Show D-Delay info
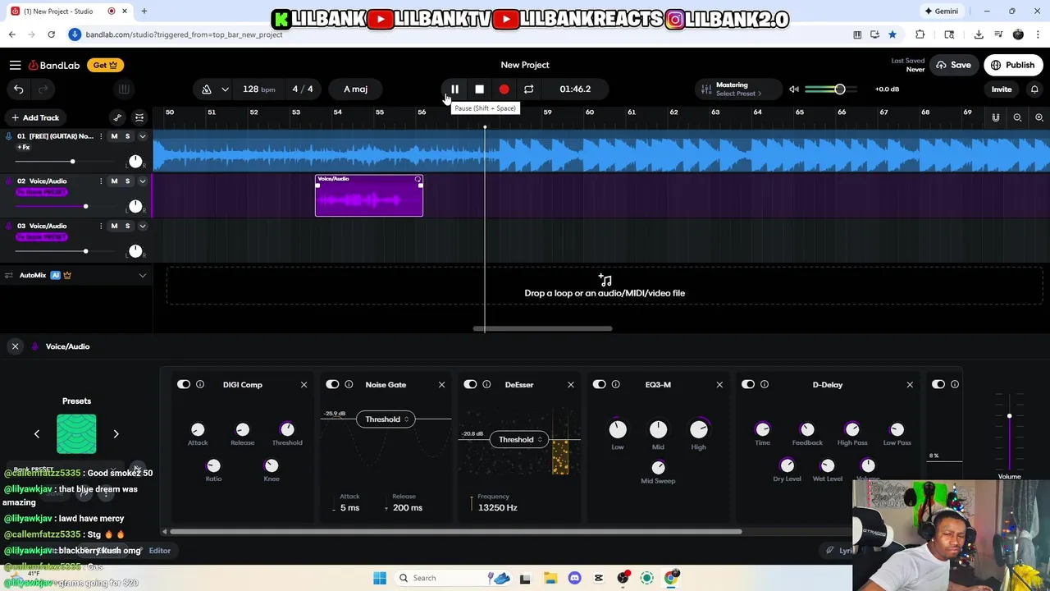Screen dimensions: 1050x591 point(765,384)
